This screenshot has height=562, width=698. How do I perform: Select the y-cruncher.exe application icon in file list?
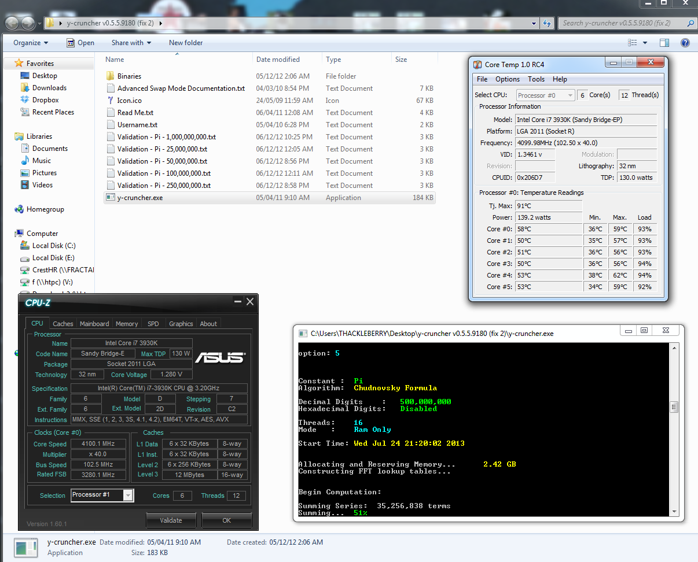[111, 198]
